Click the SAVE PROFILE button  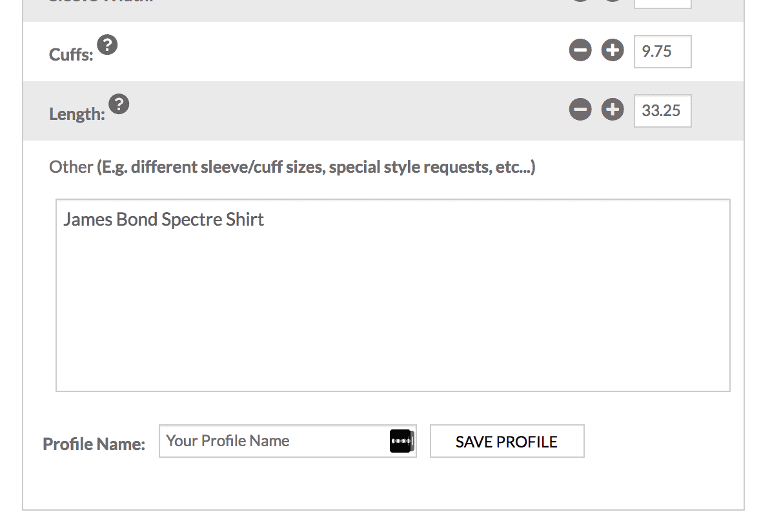pyautogui.click(x=507, y=441)
